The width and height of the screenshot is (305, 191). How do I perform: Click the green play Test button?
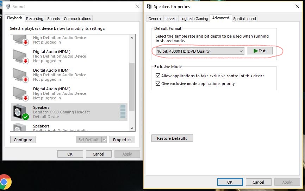[x=260, y=51]
